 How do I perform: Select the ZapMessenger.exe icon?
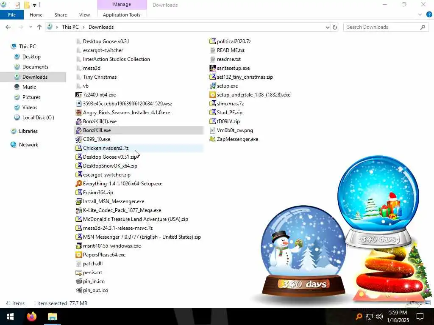click(x=213, y=139)
